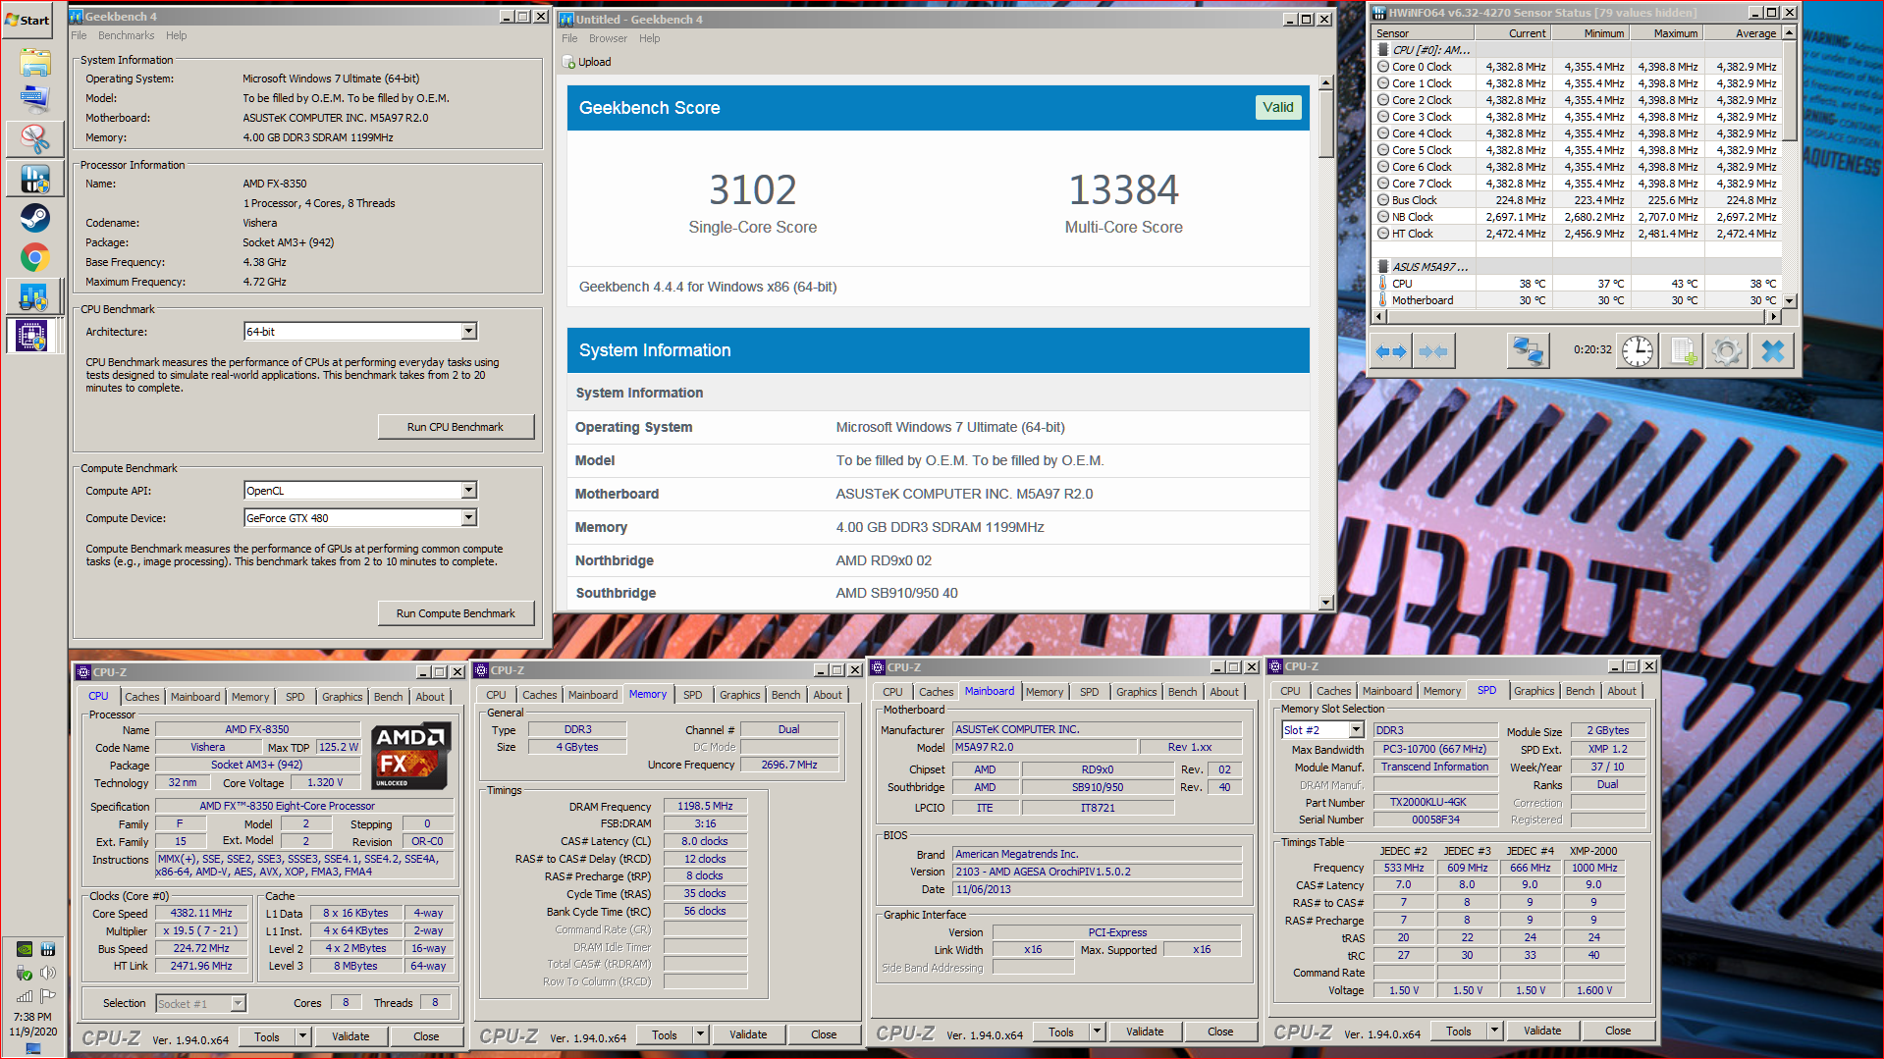Image resolution: width=1884 pixels, height=1059 pixels.
Task: Click Run CPU Benchmark button
Action: tap(456, 427)
